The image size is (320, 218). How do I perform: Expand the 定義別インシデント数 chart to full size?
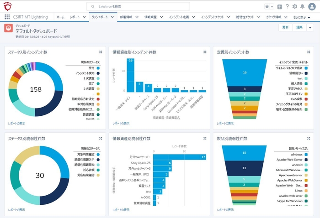pos(309,52)
